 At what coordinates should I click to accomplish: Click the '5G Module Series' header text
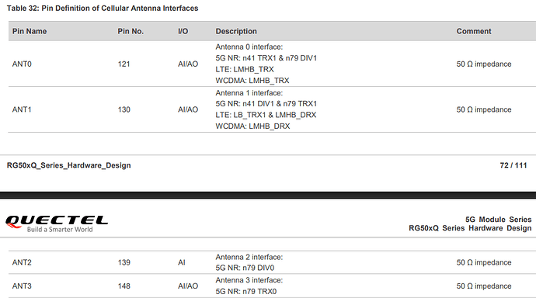pyautogui.click(x=498, y=220)
